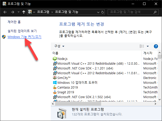Click the Node.js green hexagon icon

(x=55, y=59)
